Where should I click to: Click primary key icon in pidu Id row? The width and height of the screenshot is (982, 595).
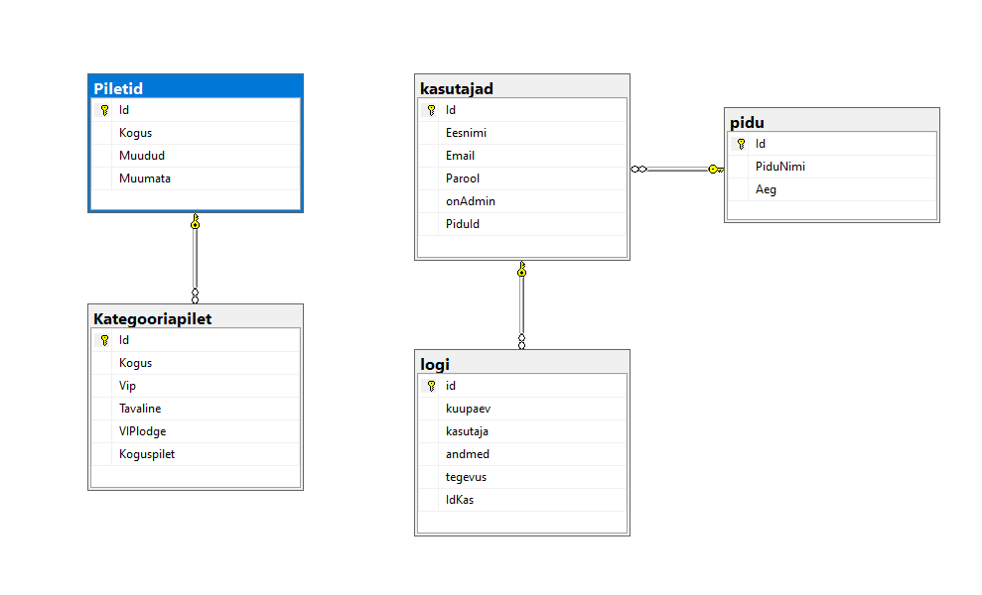tap(741, 144)
